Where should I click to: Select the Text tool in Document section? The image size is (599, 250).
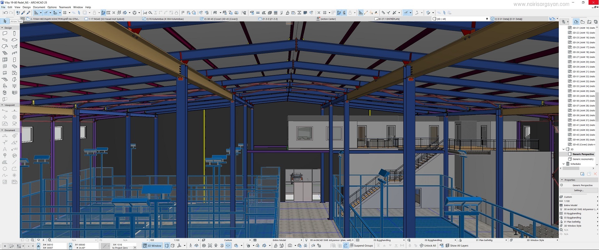(5, 149)
